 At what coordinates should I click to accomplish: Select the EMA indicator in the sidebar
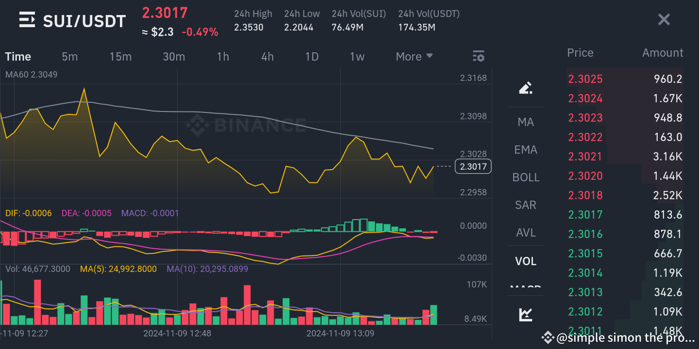click(526, 149)
